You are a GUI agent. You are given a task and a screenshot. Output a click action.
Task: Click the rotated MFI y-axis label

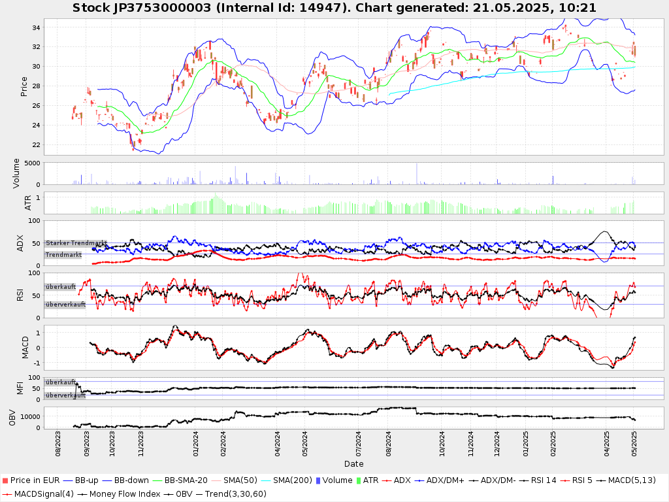(20, 388)
